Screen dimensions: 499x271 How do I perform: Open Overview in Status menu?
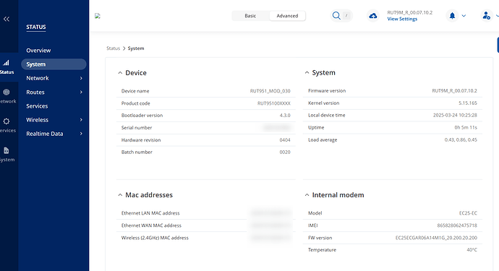click(x=38, y=51)
